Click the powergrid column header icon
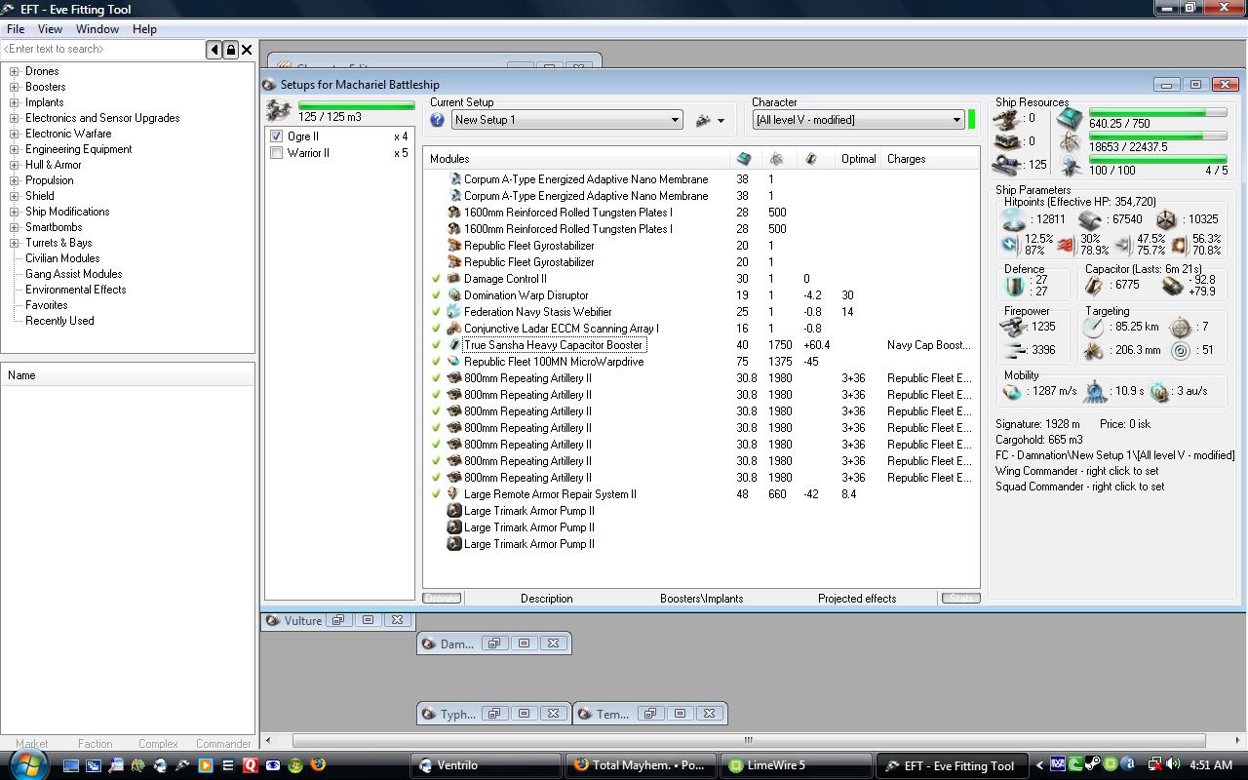 pos(776,159)
